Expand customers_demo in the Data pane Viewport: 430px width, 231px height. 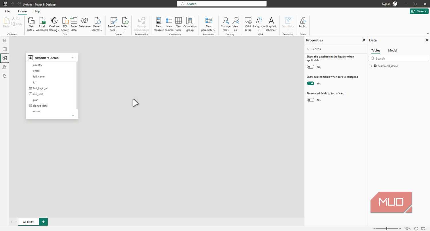pos(372,66)
